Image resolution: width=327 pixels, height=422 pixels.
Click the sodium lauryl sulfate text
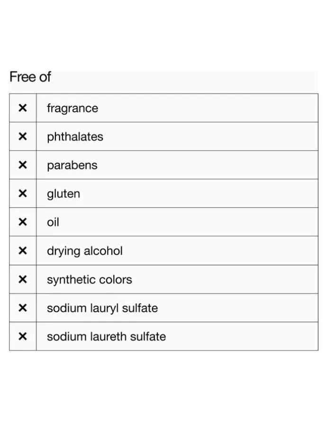tap(102, 308)
